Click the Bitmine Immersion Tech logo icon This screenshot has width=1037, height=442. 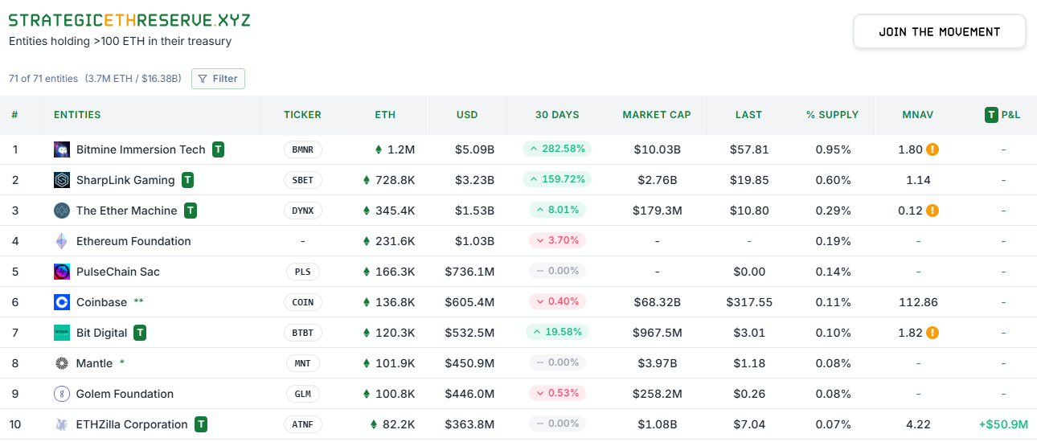click(62, 149)
